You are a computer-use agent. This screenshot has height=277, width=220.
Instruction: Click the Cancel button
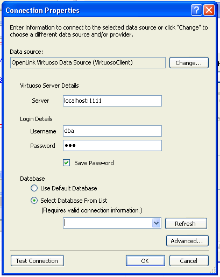click(x=189, y=261)
